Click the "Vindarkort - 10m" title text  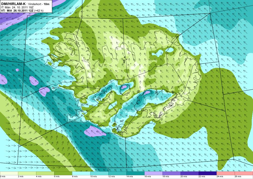pos(39,4)
